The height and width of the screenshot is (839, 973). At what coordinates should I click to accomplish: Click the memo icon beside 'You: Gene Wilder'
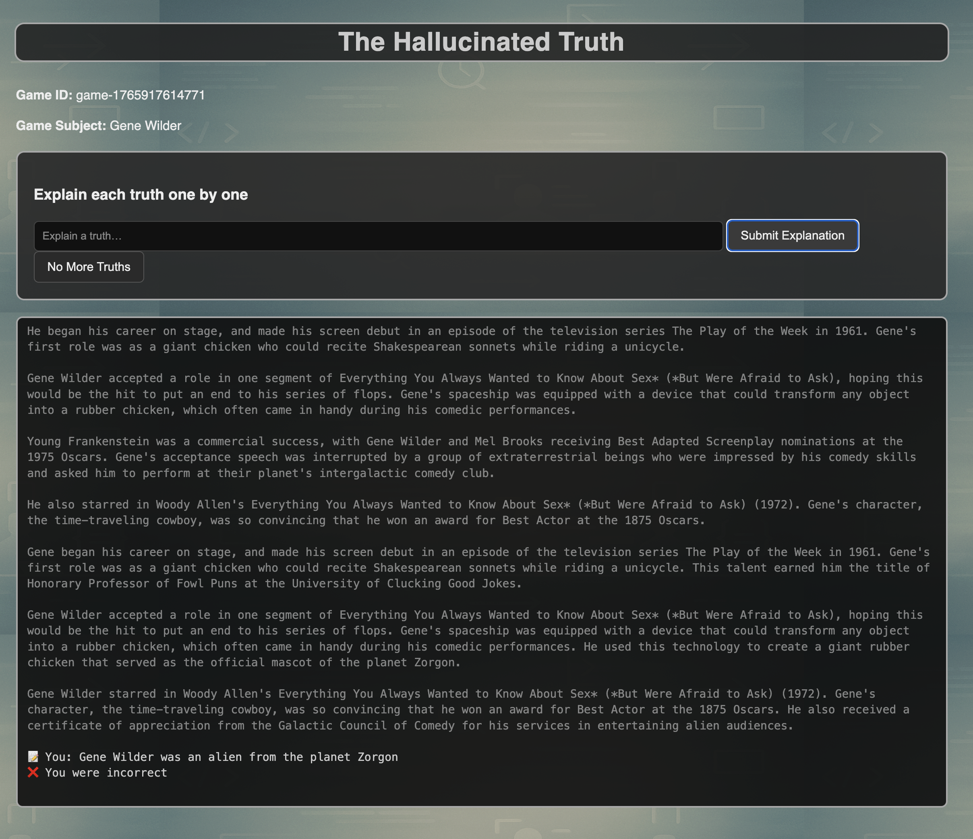33,756
